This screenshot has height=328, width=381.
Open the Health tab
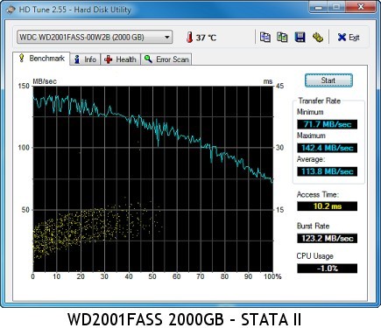point(121,59)
